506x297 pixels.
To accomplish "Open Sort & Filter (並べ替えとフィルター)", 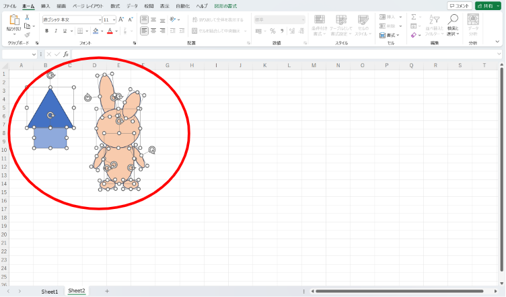I will pyautogui.click(x=435, y=25).
